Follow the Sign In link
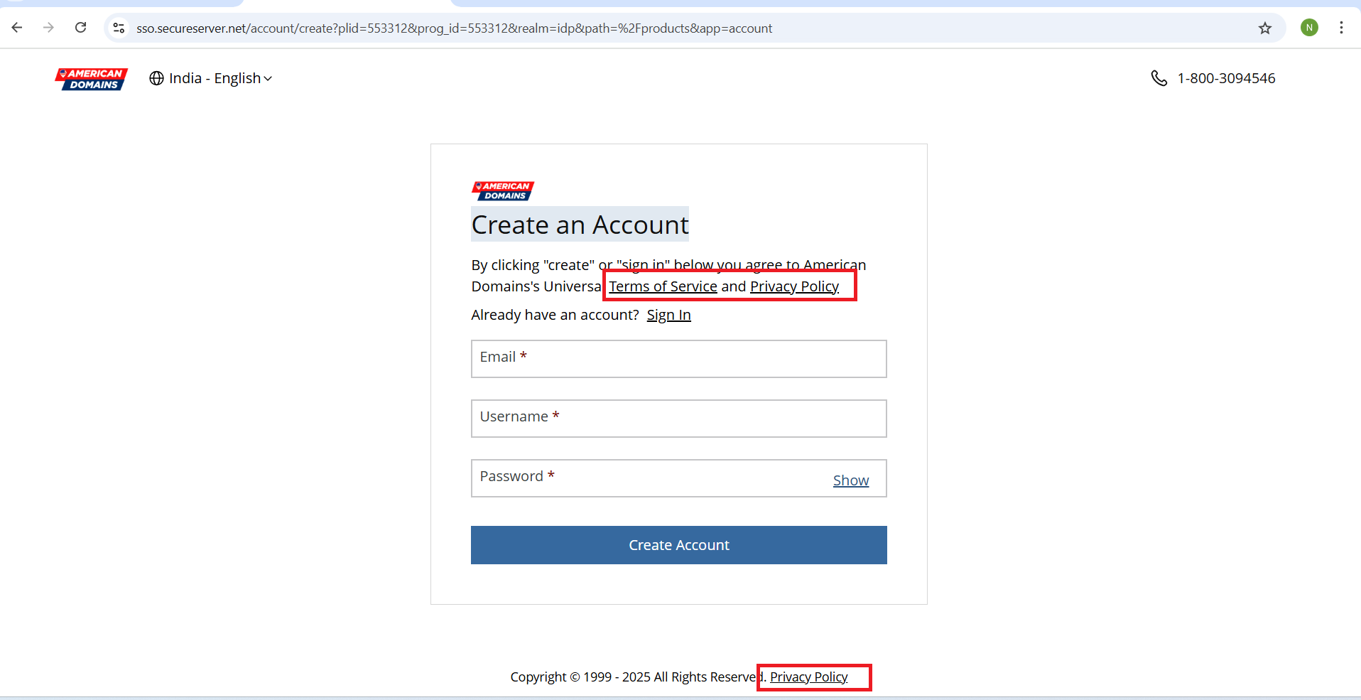The width and height of the screenshot is (1361, 700). pos(668,315)
